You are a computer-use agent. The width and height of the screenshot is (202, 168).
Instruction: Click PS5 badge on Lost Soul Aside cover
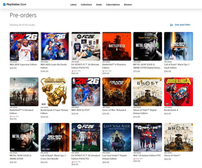105,149
